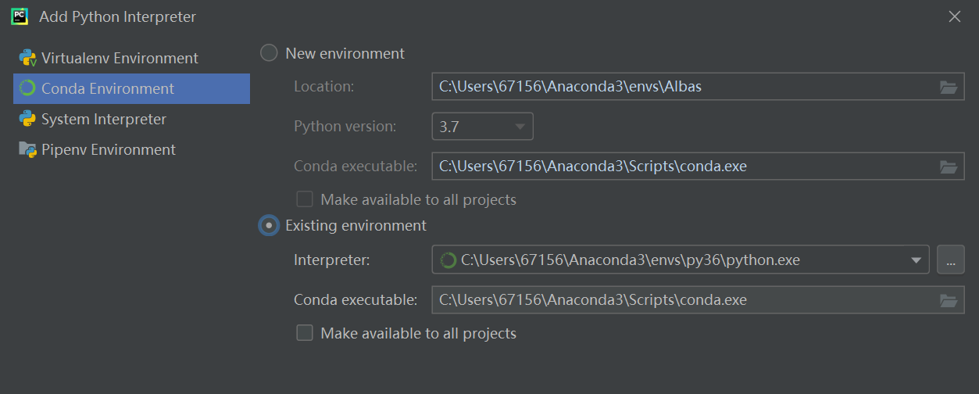
Task: Click the existing environment Conda executable field
Action: point(680,300)
